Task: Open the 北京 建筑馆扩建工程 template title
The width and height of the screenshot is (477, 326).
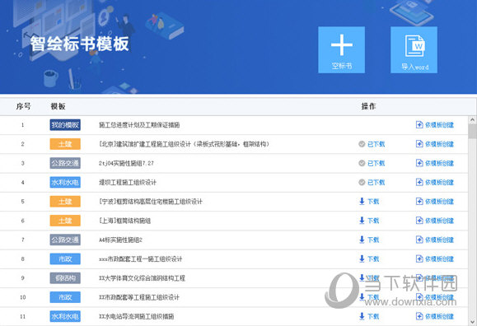Action: click(184, 144)
